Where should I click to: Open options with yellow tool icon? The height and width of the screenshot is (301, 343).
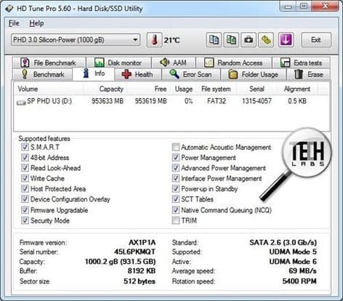pyautogui.click(x=266, y=40)
